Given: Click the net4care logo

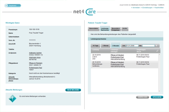Looking at the screenshot, I should coord(84,12).
